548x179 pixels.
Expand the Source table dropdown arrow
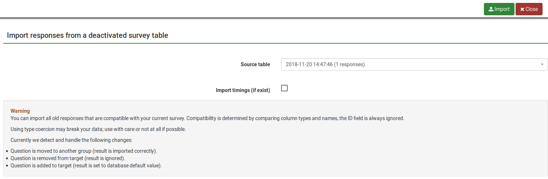click(x=542, y=64)
